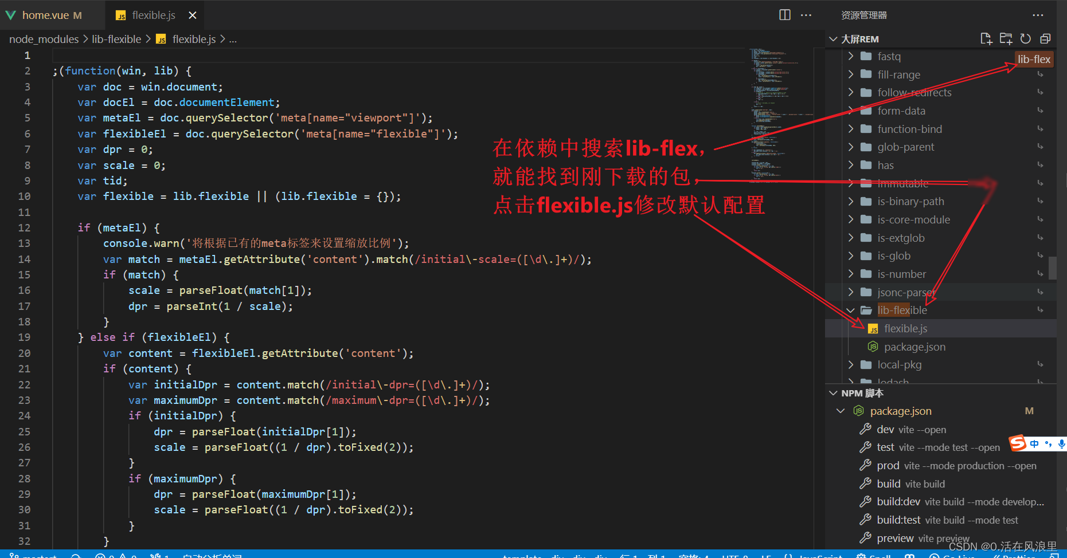This screenshot has height=558, width=1067.
Task: Toggle Sogou punctuation mode button
Action: tap(1048, 444)
